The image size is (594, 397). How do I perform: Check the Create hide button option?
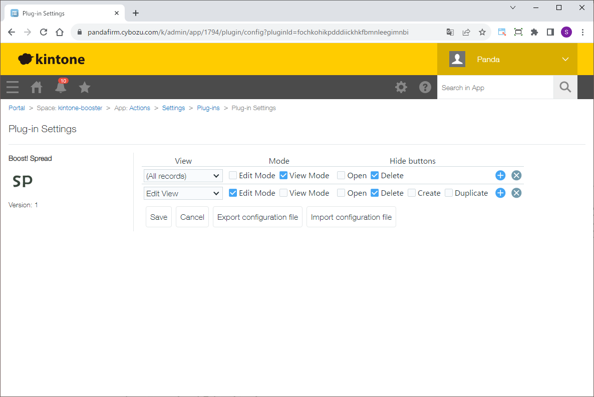coord(412,193)
